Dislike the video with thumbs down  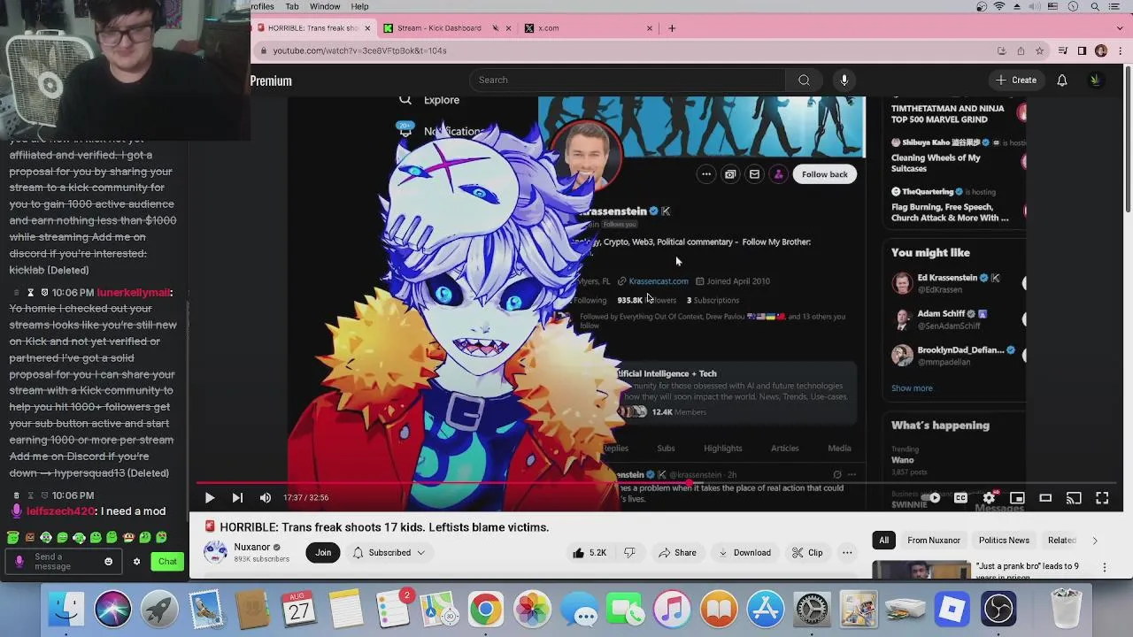coord(629,553)
